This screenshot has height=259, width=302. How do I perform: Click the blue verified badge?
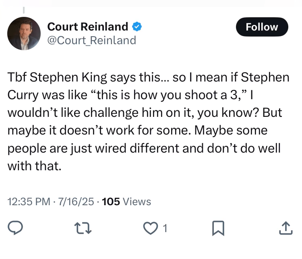(x=137, y=27)
